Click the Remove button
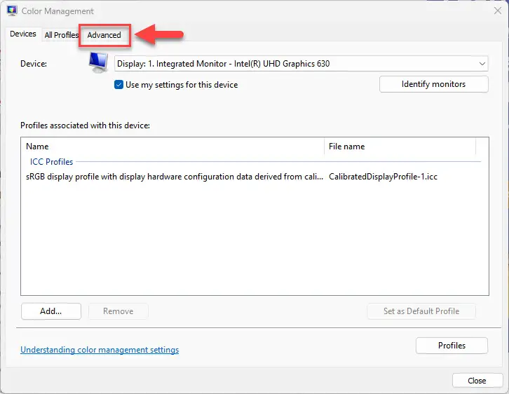This screenshot has width=509, height=394. pos(118,311)
